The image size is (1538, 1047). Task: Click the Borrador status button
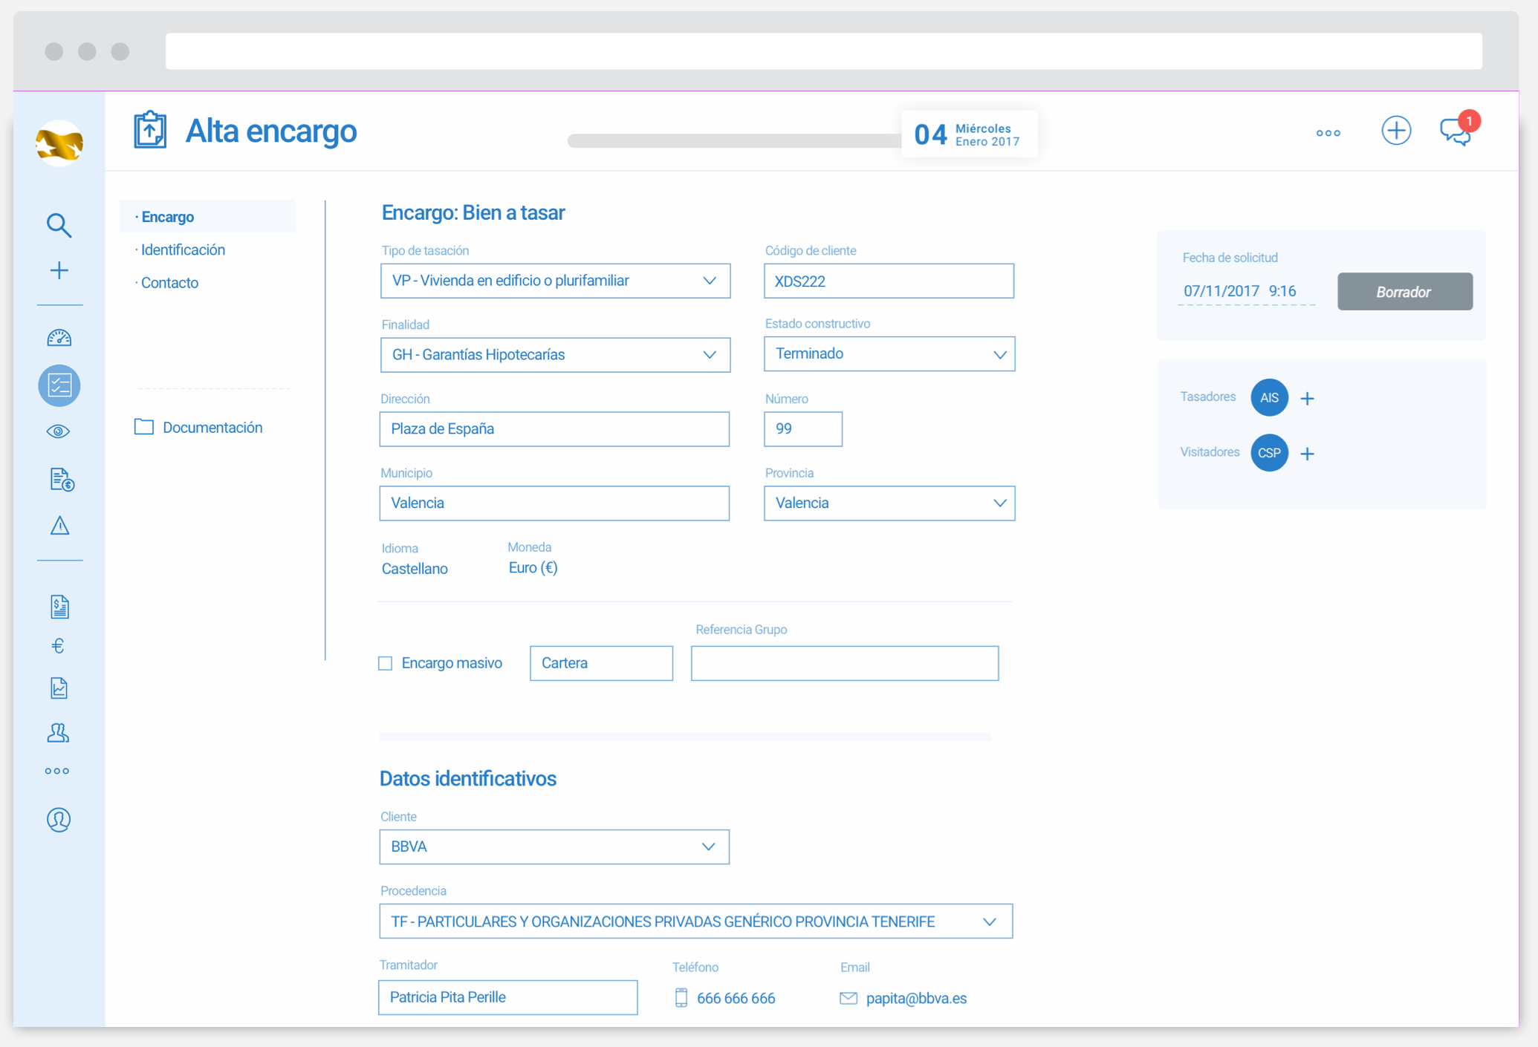(1405, 292)
